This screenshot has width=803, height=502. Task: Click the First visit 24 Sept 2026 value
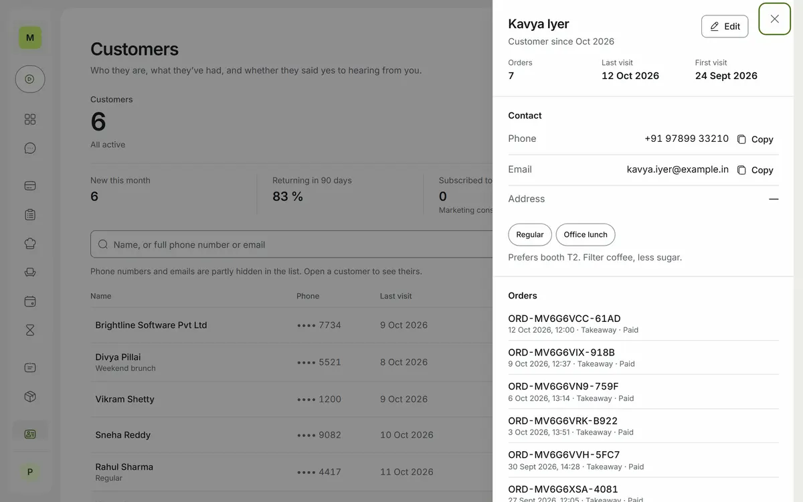pyautogui.click(x=726, y=76)
